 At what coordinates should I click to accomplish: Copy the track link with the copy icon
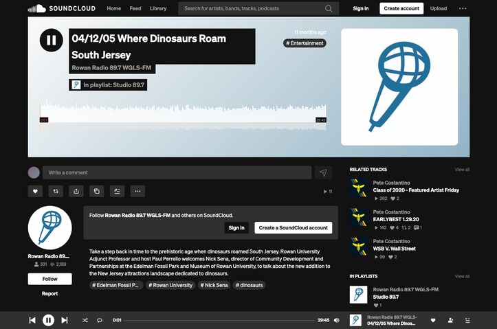(x=97, y=191)
